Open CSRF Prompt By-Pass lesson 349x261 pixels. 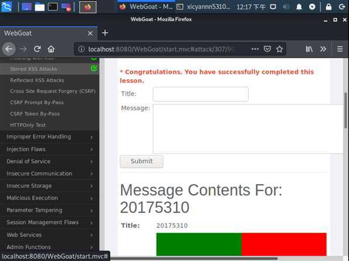pos(37,103)
